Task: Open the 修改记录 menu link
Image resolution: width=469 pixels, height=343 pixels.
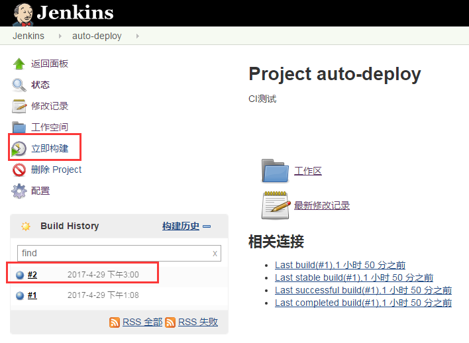Action: (x=50, y=106)
